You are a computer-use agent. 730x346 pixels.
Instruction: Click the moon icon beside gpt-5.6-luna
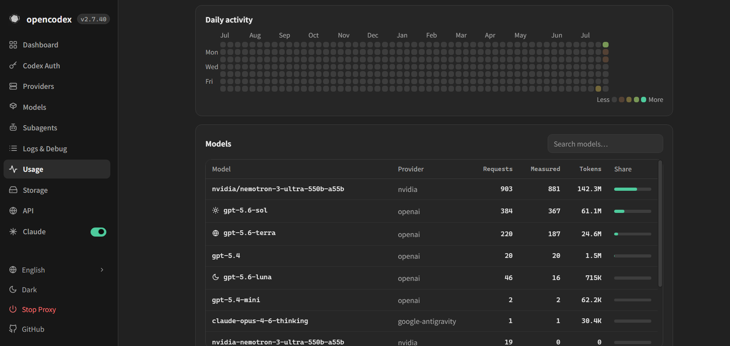pos(216,277)
